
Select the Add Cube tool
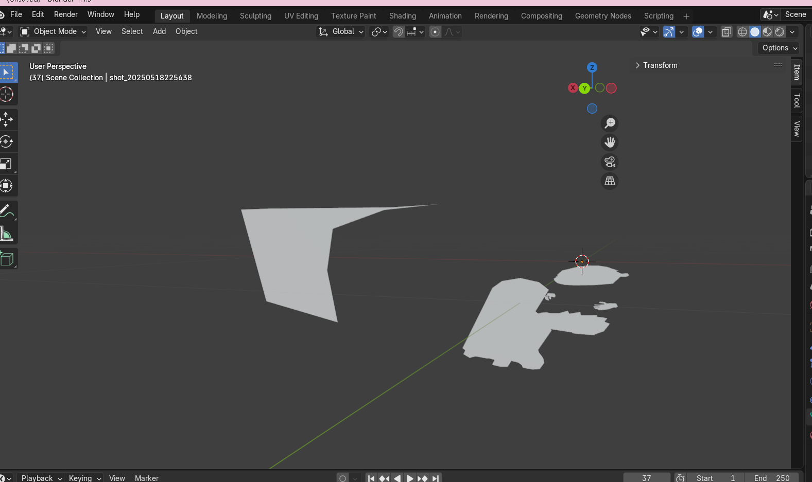(x=7, y=259)
